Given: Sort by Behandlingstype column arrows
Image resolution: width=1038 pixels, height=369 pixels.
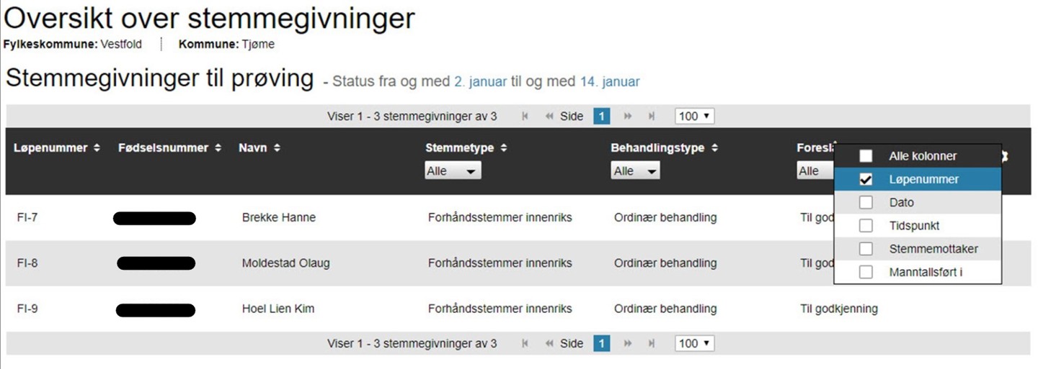Looking at the screenshot, I should click(715, 148).
